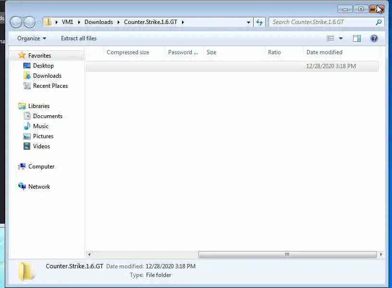Maximize the explorer window
The width and height of the screenshot is (392, 288).
coord(361,9)
